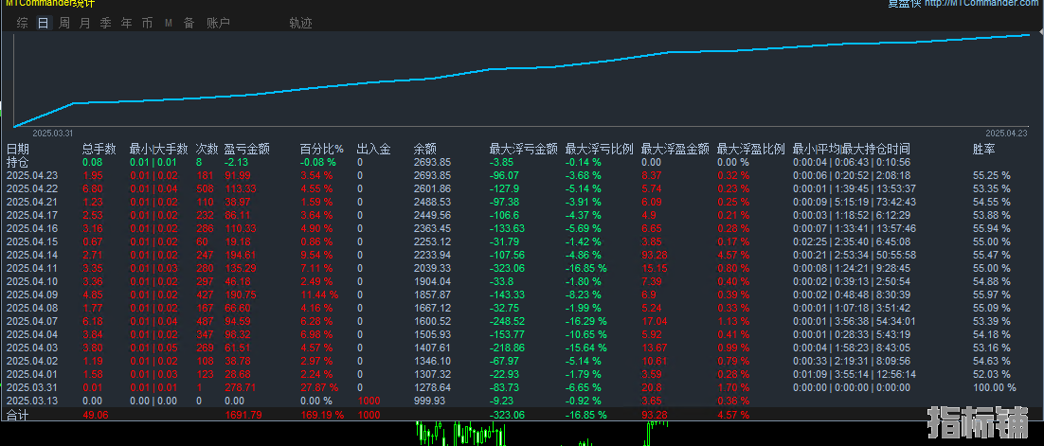Click the 最小|平均|最大持仓时间 column header
This screenshot has width=1044, height=446.
coord(851,149)
